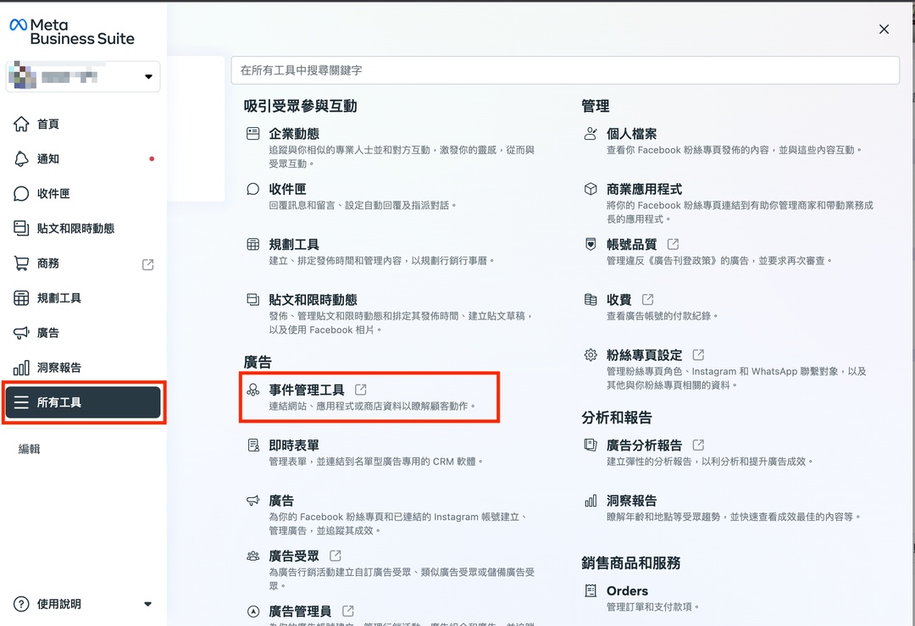Open the 廣告分析報告 tool
915x626 pixels.
pos(643,446)
